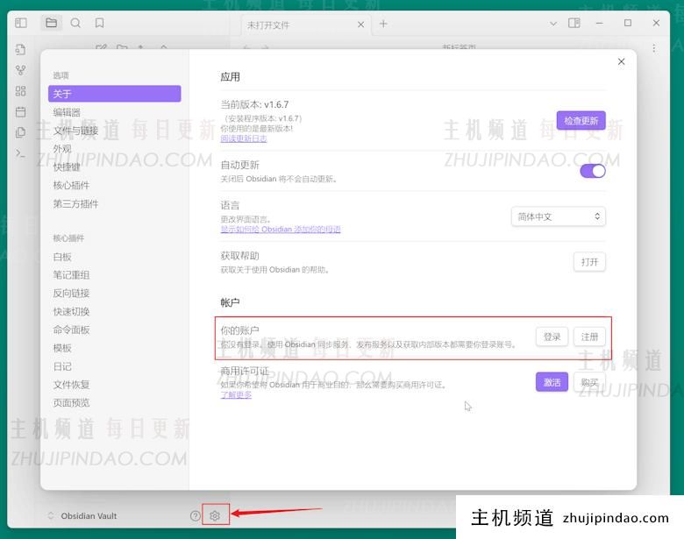684x539 pixels.
Task: Select 关于 in settings sidebar
Action: pos(114,94)
